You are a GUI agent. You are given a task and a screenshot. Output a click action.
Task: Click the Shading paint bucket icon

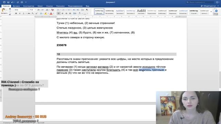(x=80, y=13)
